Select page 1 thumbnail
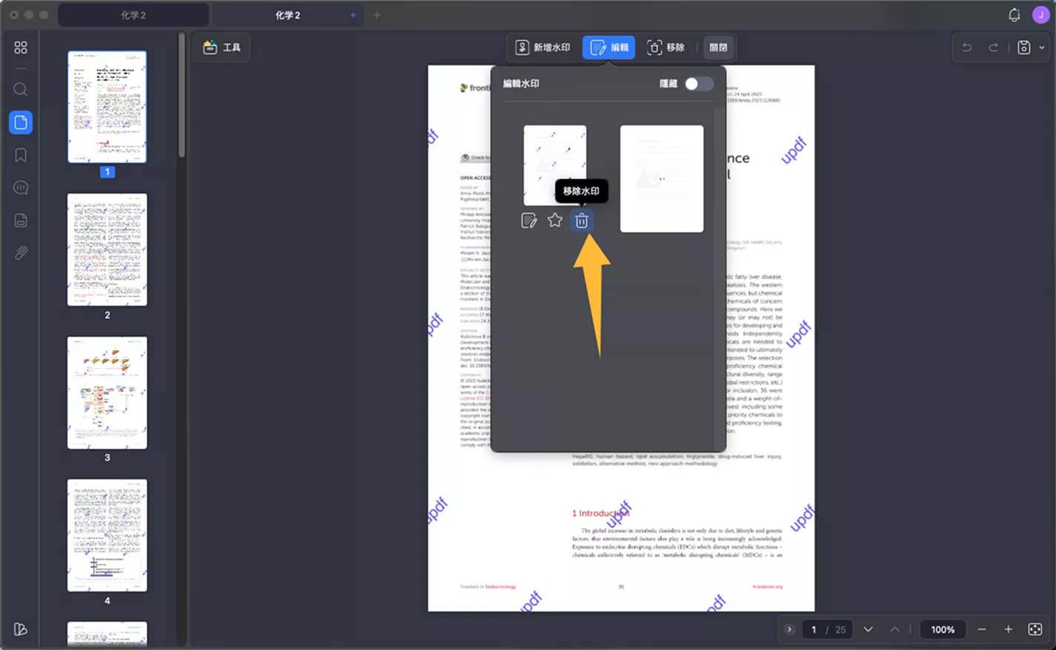1056x650 pixels. pos(107,107)
